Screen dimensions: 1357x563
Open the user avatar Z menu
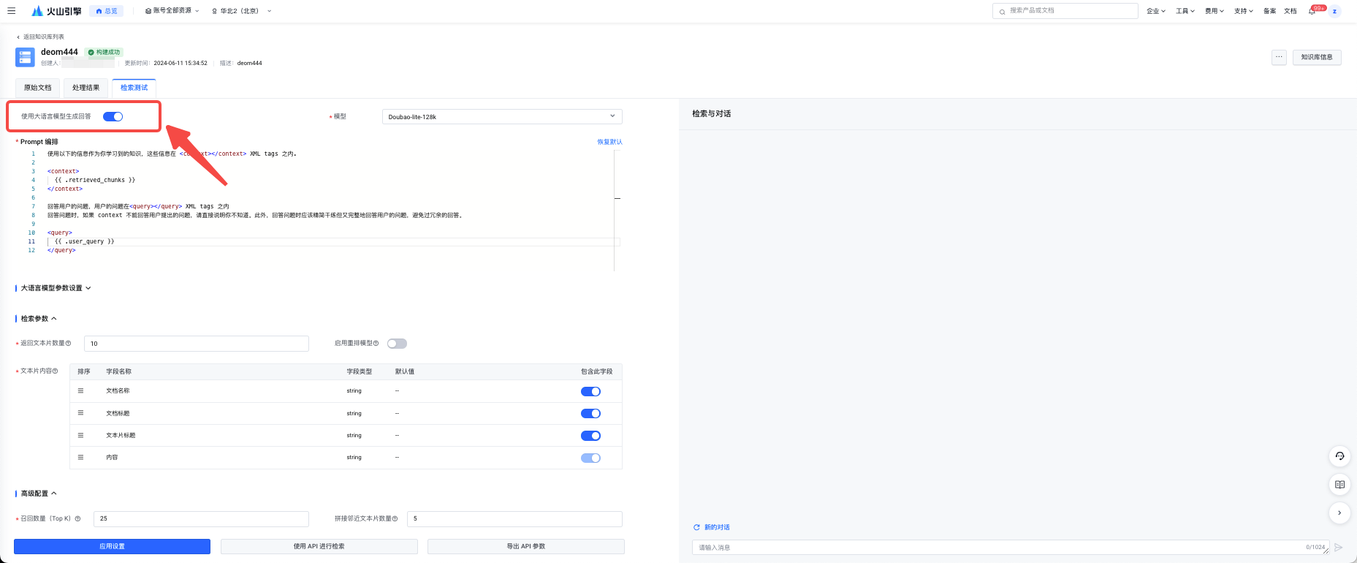(x=1335, y=11)
